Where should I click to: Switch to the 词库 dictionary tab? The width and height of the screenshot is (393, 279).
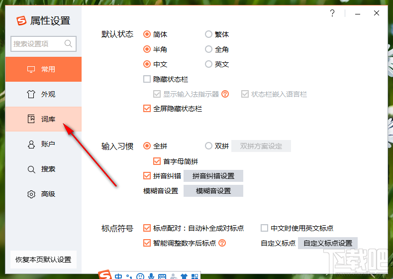click(x=43, y=119)
